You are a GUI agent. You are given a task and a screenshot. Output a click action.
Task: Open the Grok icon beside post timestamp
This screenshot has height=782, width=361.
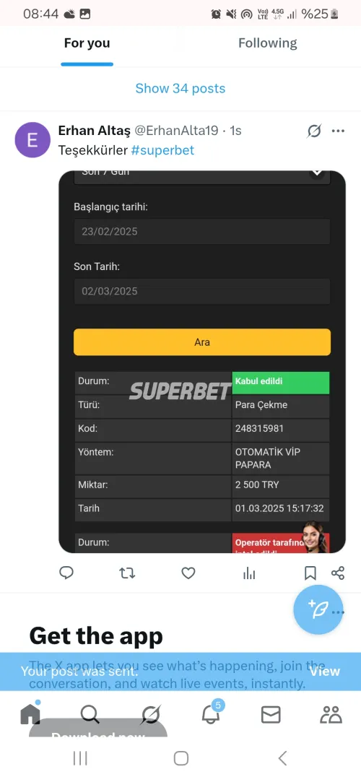313,131
